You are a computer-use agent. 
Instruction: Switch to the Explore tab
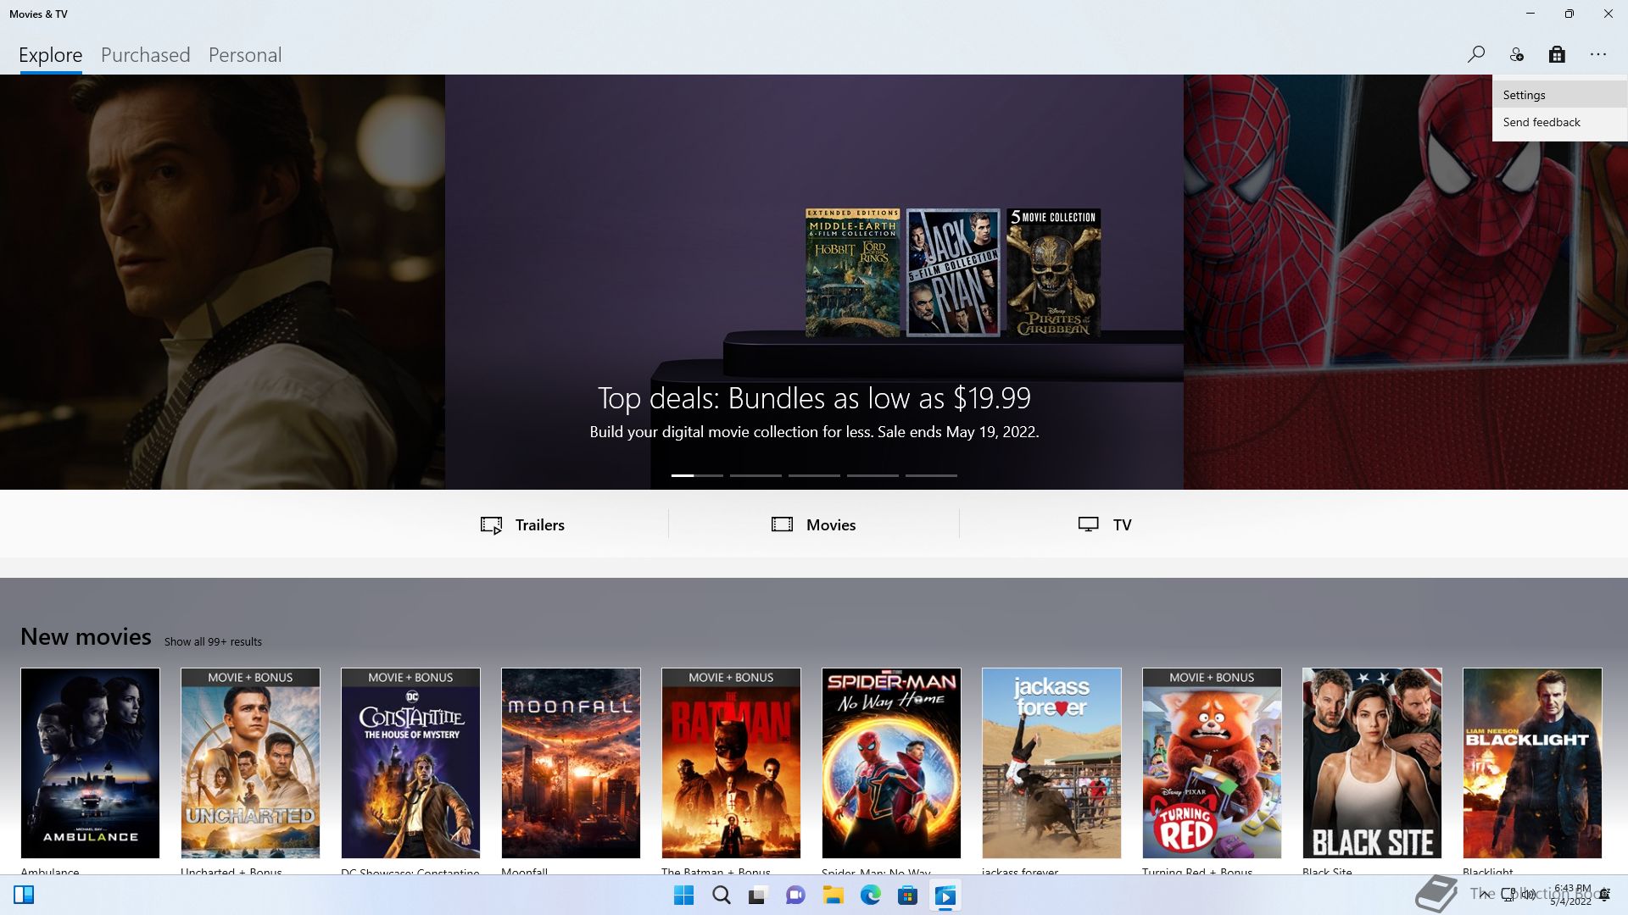pos(51,55)
